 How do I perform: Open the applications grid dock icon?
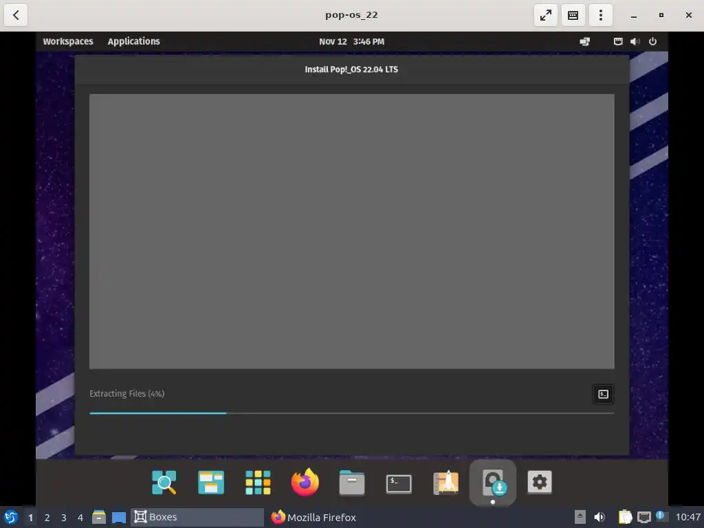click(x=258, y=483)
